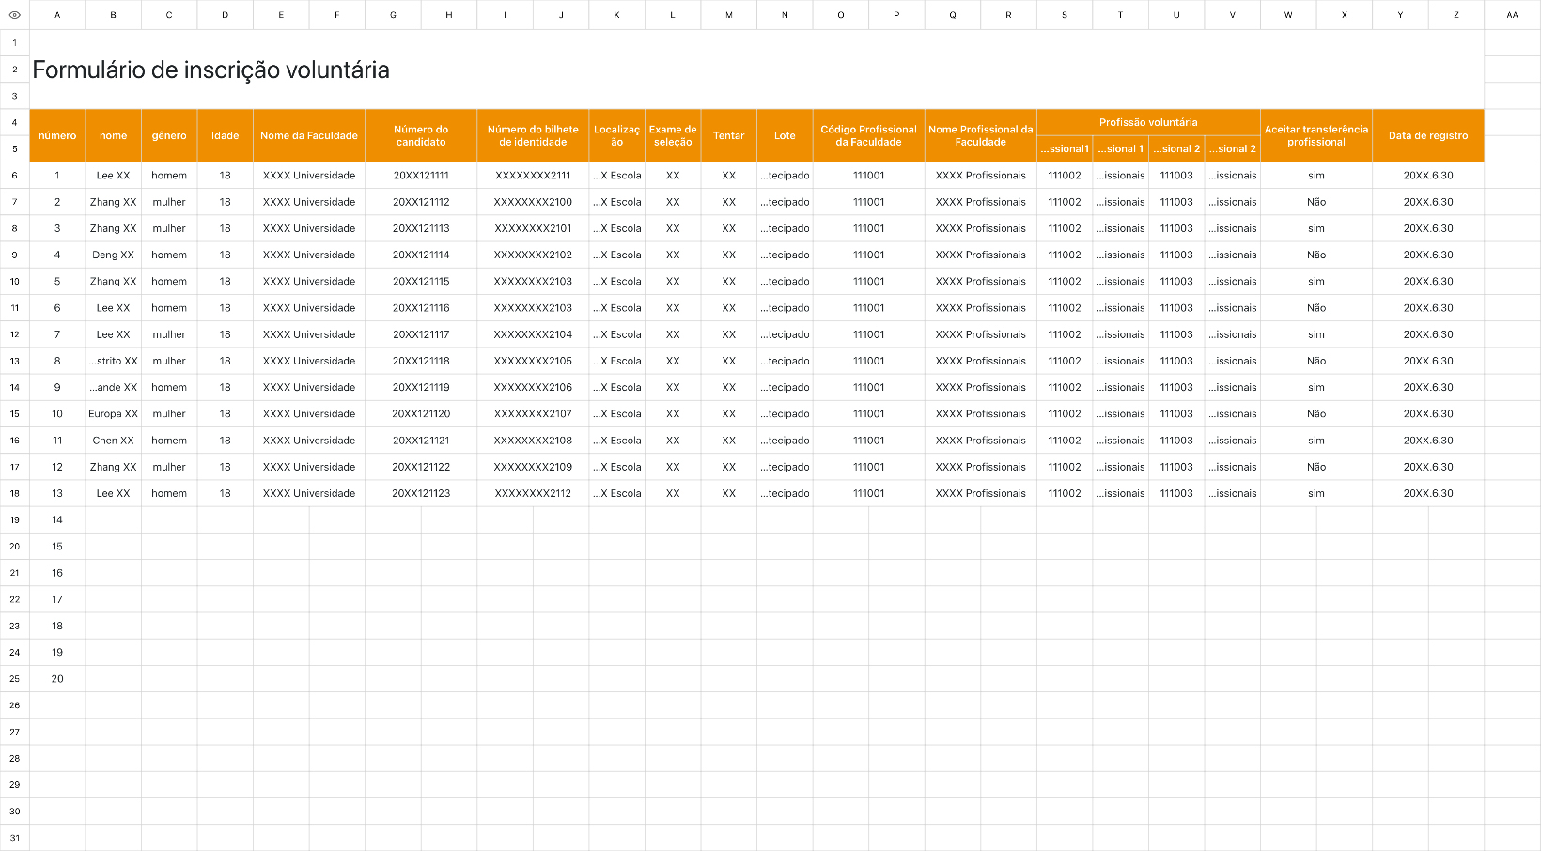Click the 'número' header cell
Viewport: 1541px width, 851px height.
pyautogui.click(x=57, y=136)
